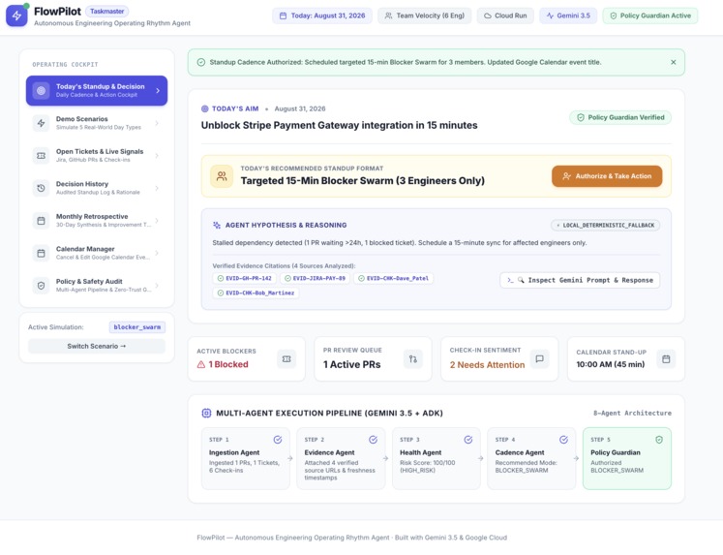Click the LOCAL_DETERMINISTIC_FALLBACK badge
The width and height of the screenshot is (723, 555).
(x=606, y=225)
